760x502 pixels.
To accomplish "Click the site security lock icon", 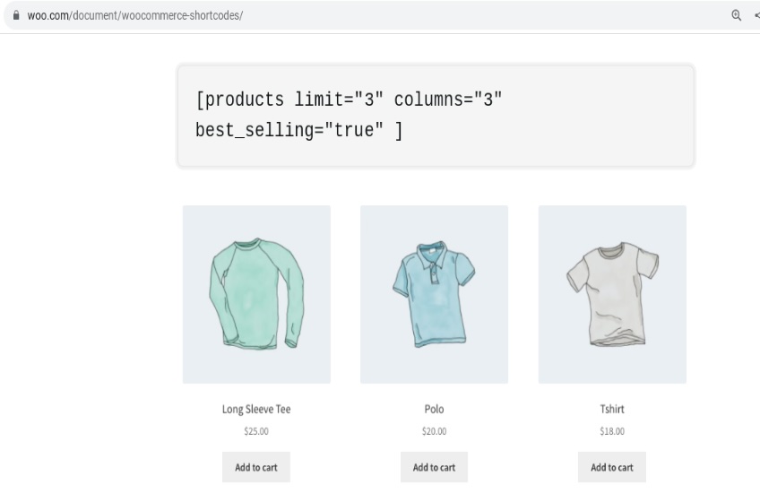I will point(16,15).
